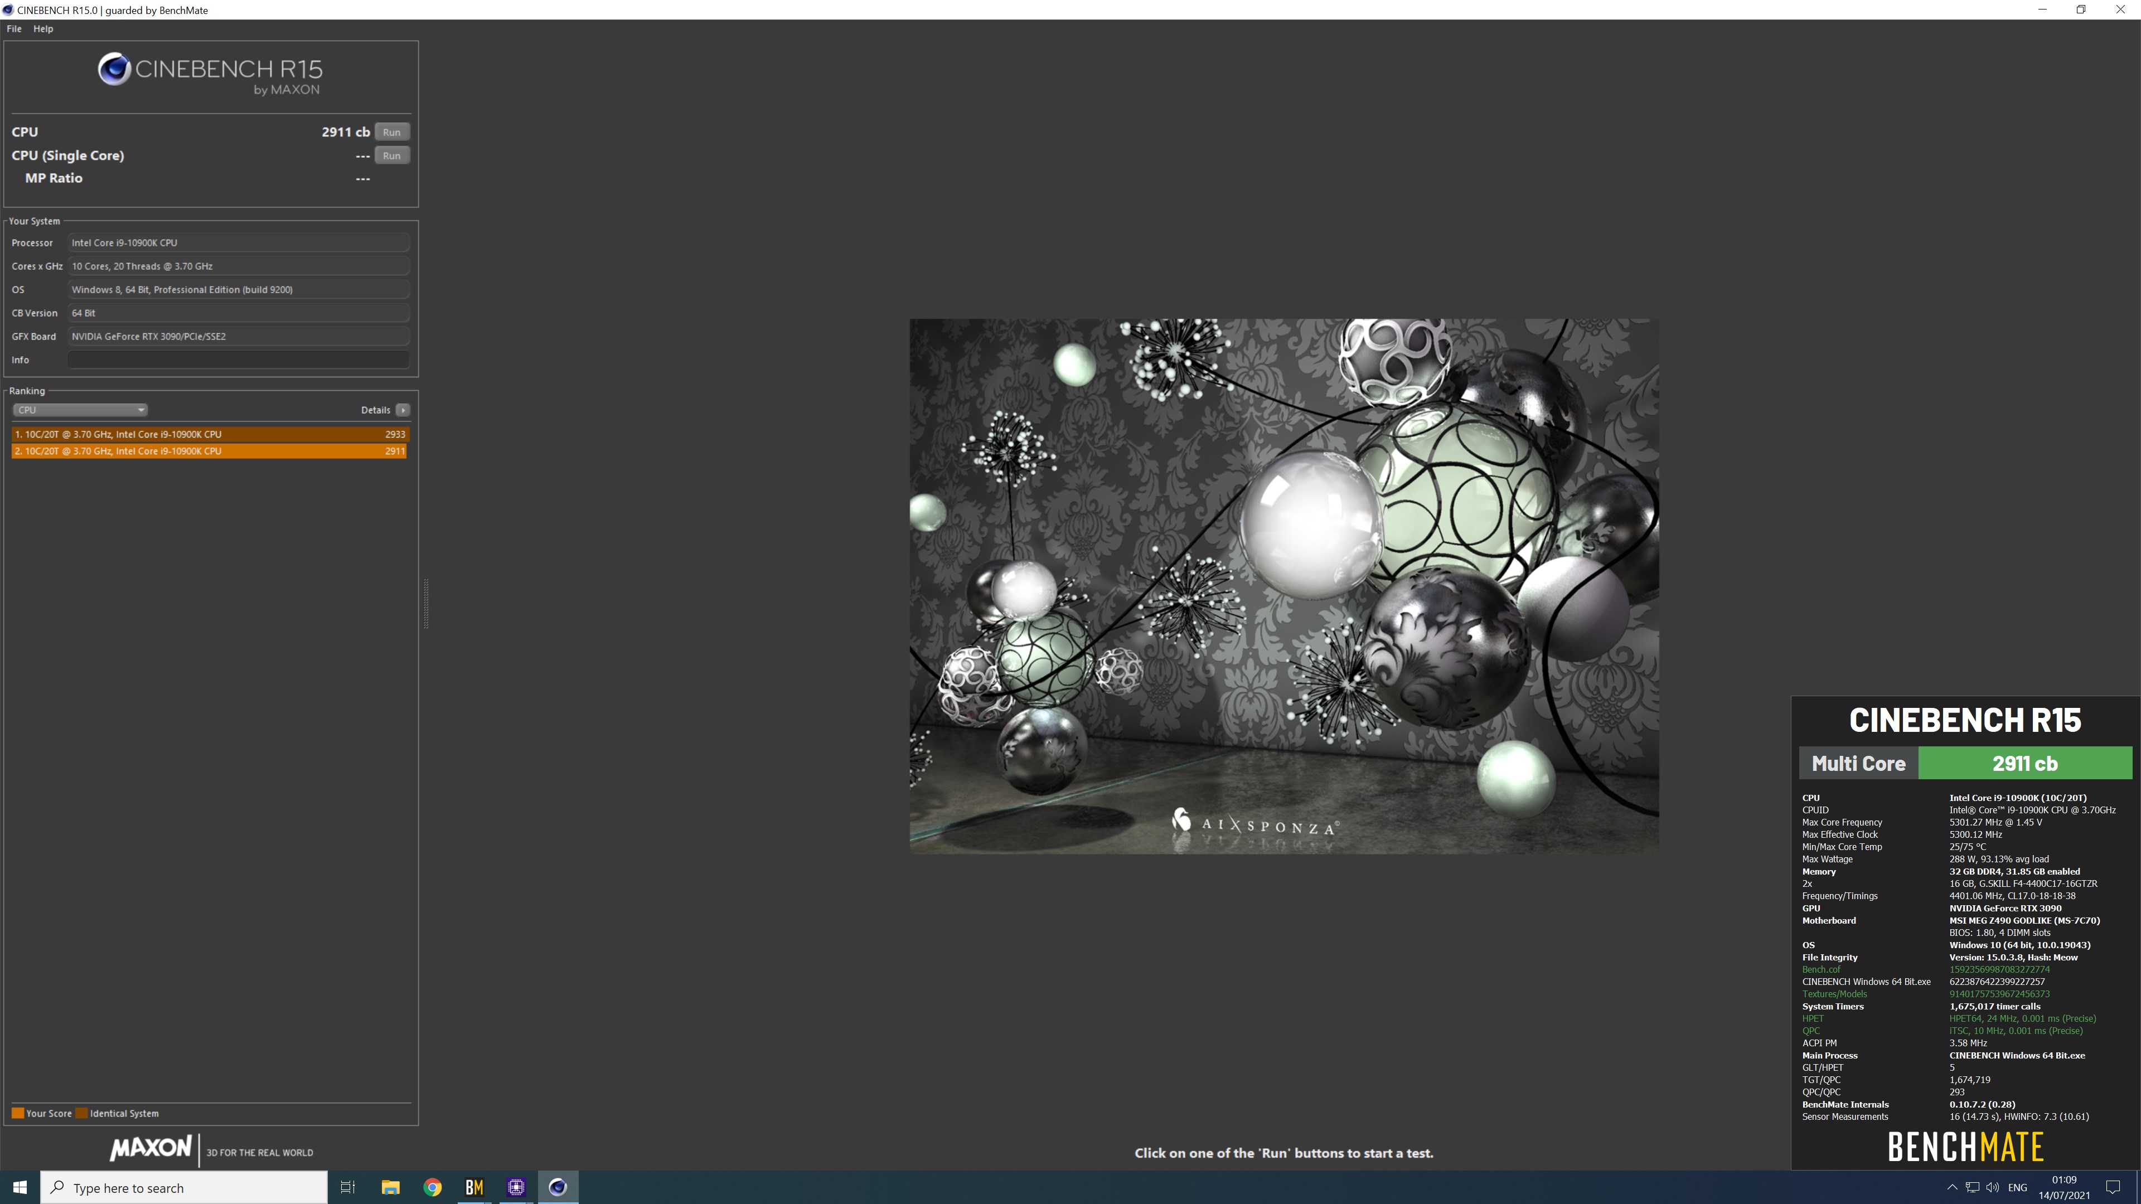Click the network tray icon
The width and height of the screenshot is (2141, 1204).
(1972, 1187)
